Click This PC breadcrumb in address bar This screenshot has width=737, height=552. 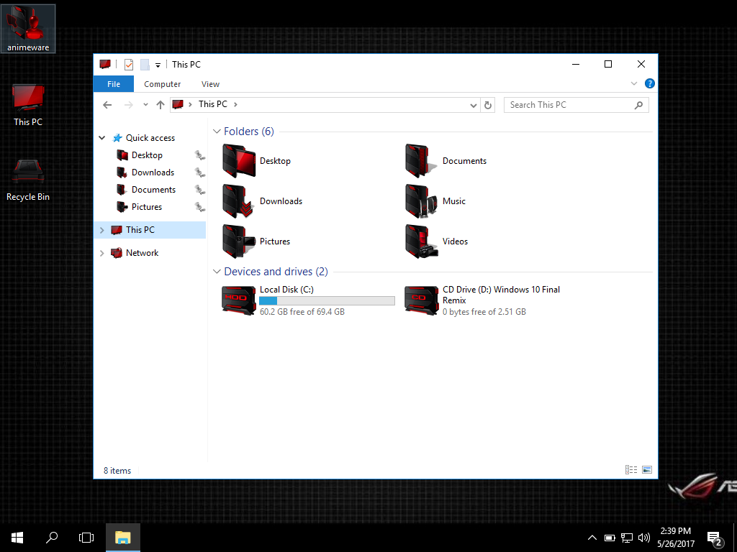pyautogui.click(x=212, y=104)
